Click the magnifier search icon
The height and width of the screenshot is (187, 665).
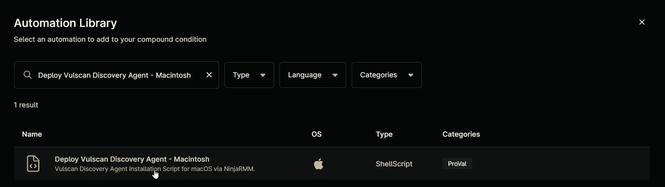tap(27, 75)
